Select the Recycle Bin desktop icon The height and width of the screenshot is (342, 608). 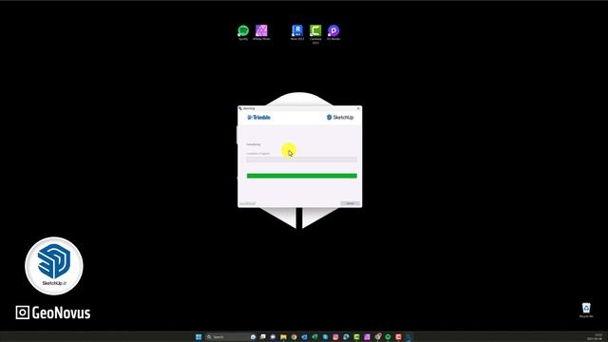pyautogui.click(x=586, y=310)
